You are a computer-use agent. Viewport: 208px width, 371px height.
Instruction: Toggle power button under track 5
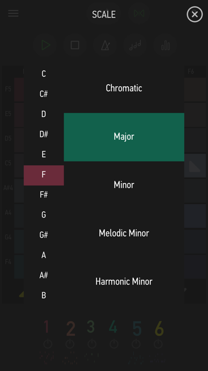[136, 344]
